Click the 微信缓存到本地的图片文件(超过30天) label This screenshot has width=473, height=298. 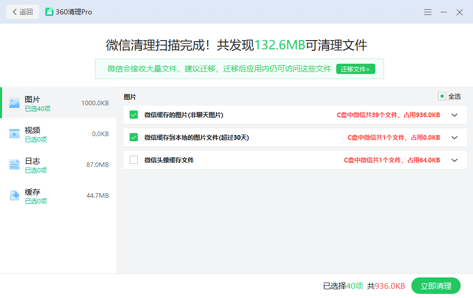[197, 137]
